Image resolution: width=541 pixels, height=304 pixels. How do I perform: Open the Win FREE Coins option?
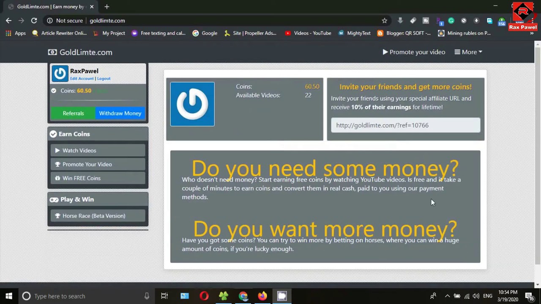pyautogui.click(x=98, y=178)
